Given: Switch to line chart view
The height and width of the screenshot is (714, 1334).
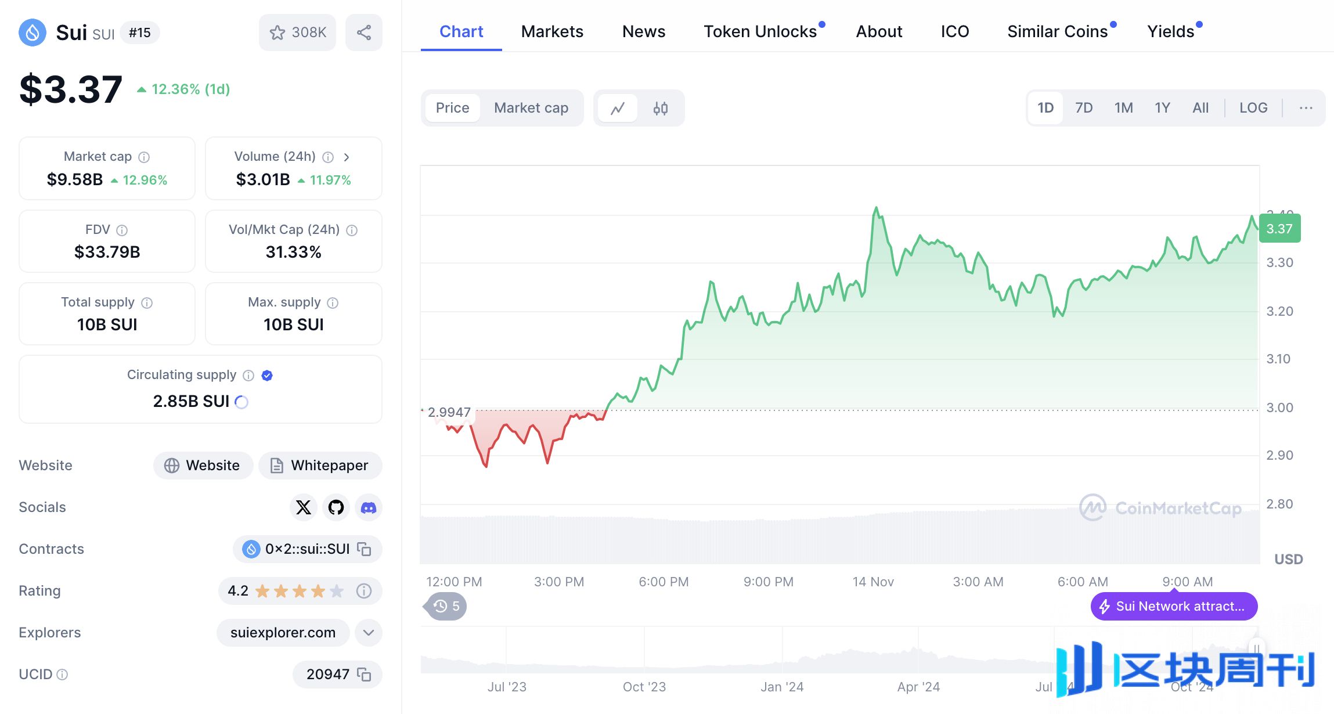Looking at the screenshot, I should [618, 108].
